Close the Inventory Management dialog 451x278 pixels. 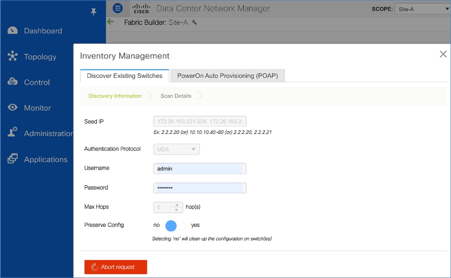pyautogui.click(x=443, y=54)
